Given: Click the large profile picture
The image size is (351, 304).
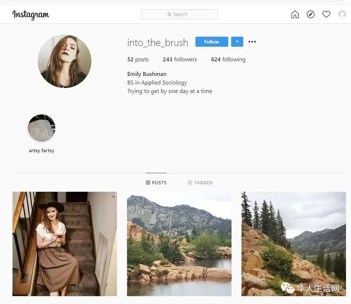Looking at the screenshot, I should [65, 61].
